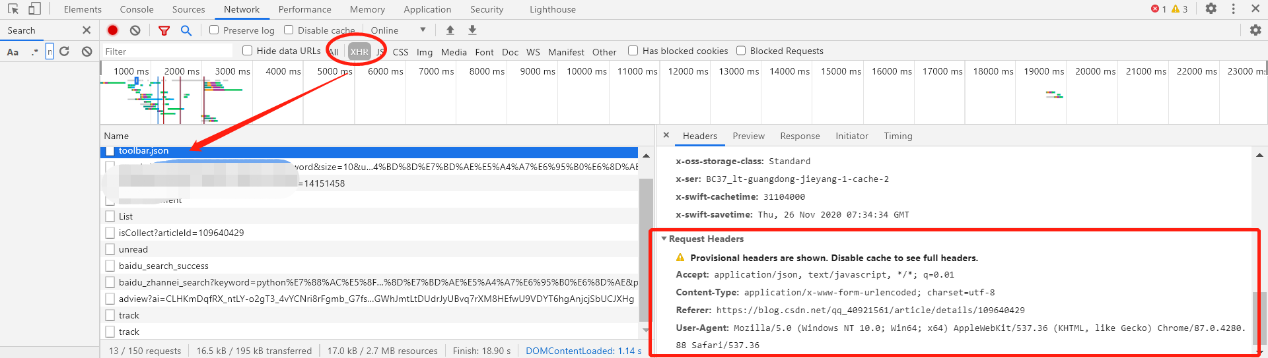Show the Initiator tab
Viewport: 1268px width, 358px height.
coord(852,136)
